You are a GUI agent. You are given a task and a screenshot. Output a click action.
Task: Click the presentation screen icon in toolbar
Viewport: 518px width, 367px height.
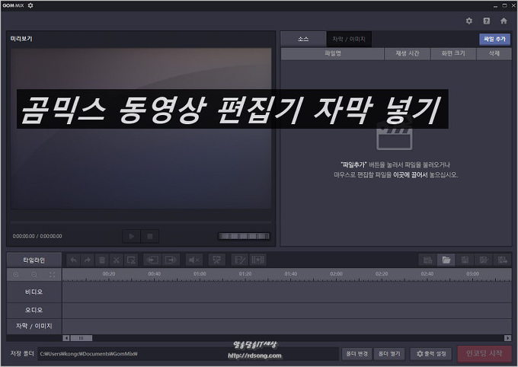(216, 260)
